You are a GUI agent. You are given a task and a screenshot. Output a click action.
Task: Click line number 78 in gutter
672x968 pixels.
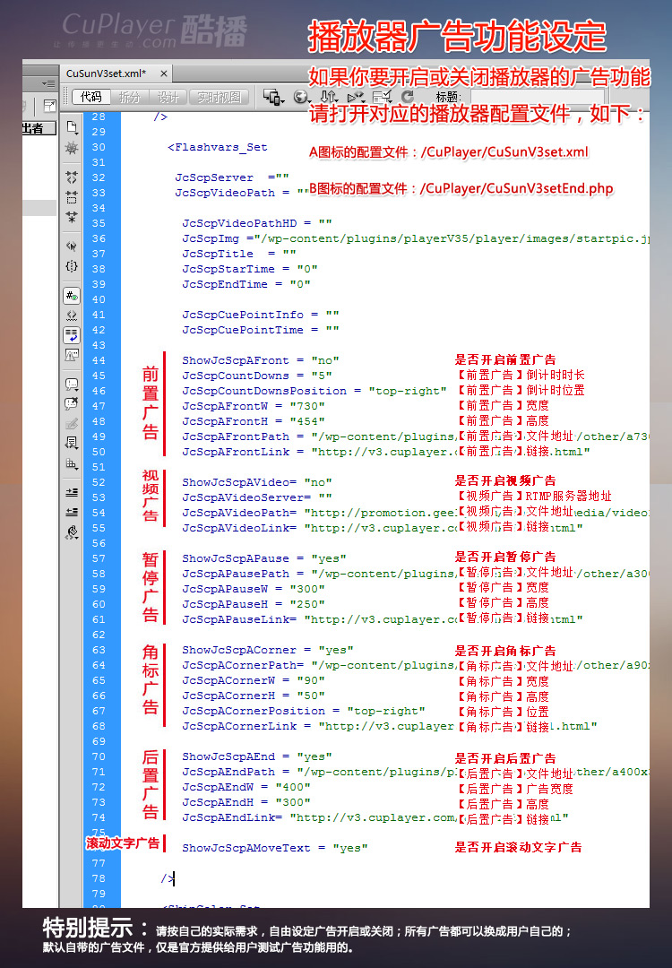click(x=99, y=878)
